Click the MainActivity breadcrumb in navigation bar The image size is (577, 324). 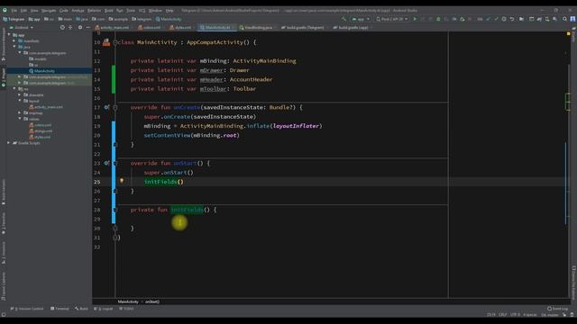pos(169,19)
